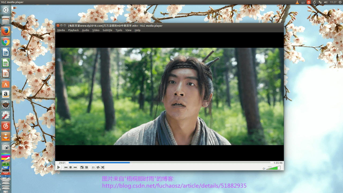This screenshot has width=343, height=193.
Task: Open Ubuntu Software Center from launcher
Action: [6, 84]
